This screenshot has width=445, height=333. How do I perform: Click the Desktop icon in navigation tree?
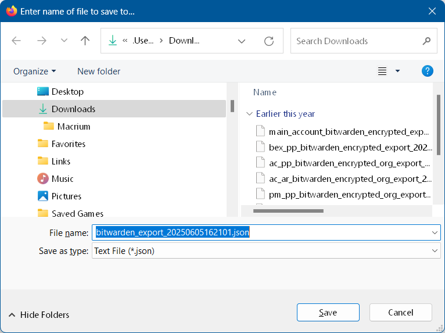pos(43,91)
